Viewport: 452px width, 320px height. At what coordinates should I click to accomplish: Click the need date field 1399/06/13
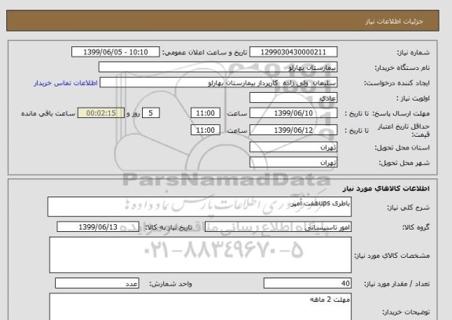tap(98, 227)
